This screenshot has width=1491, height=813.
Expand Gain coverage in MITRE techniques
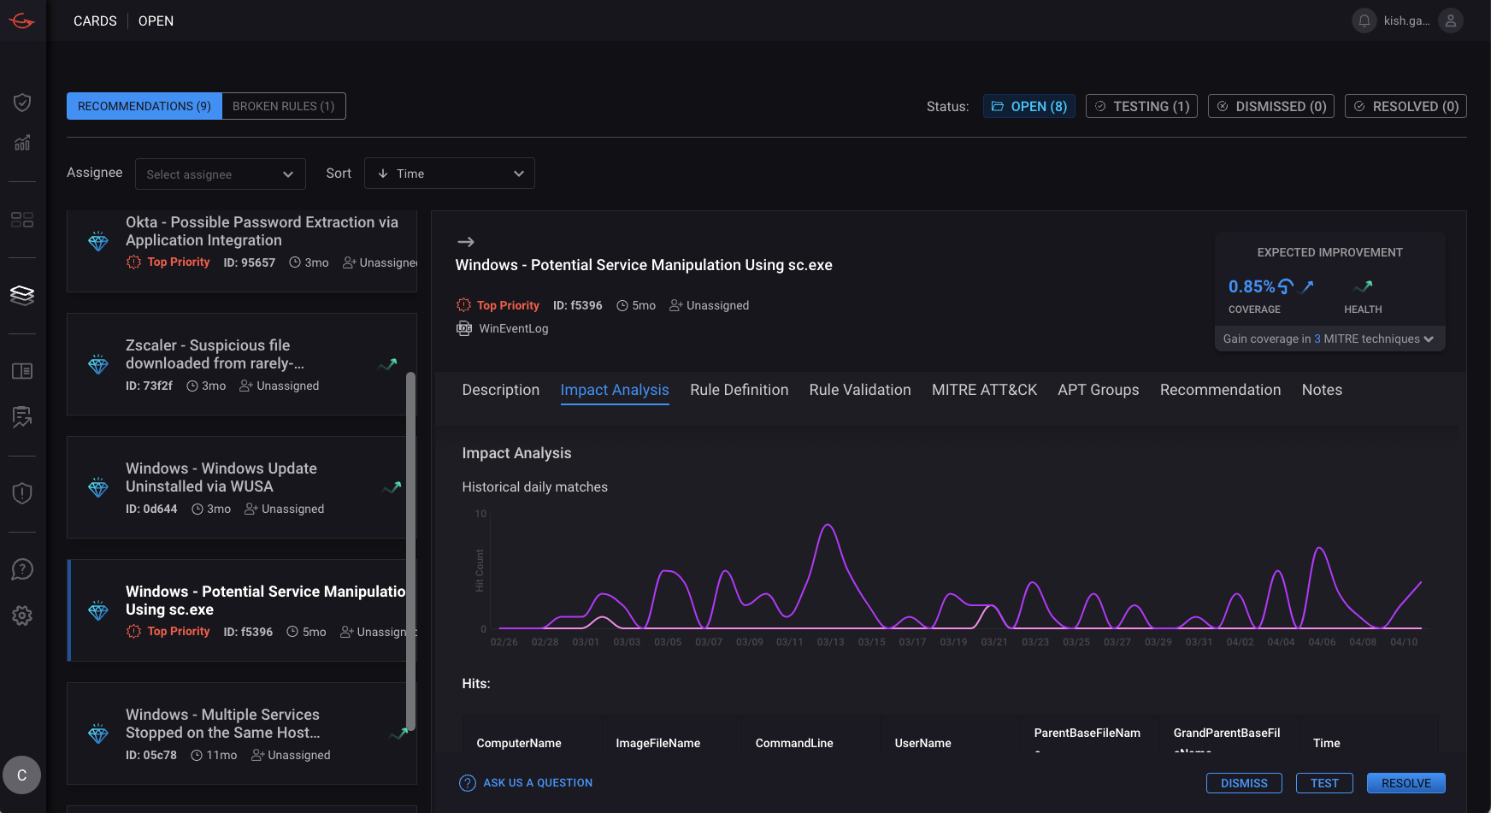(1329, 339)
